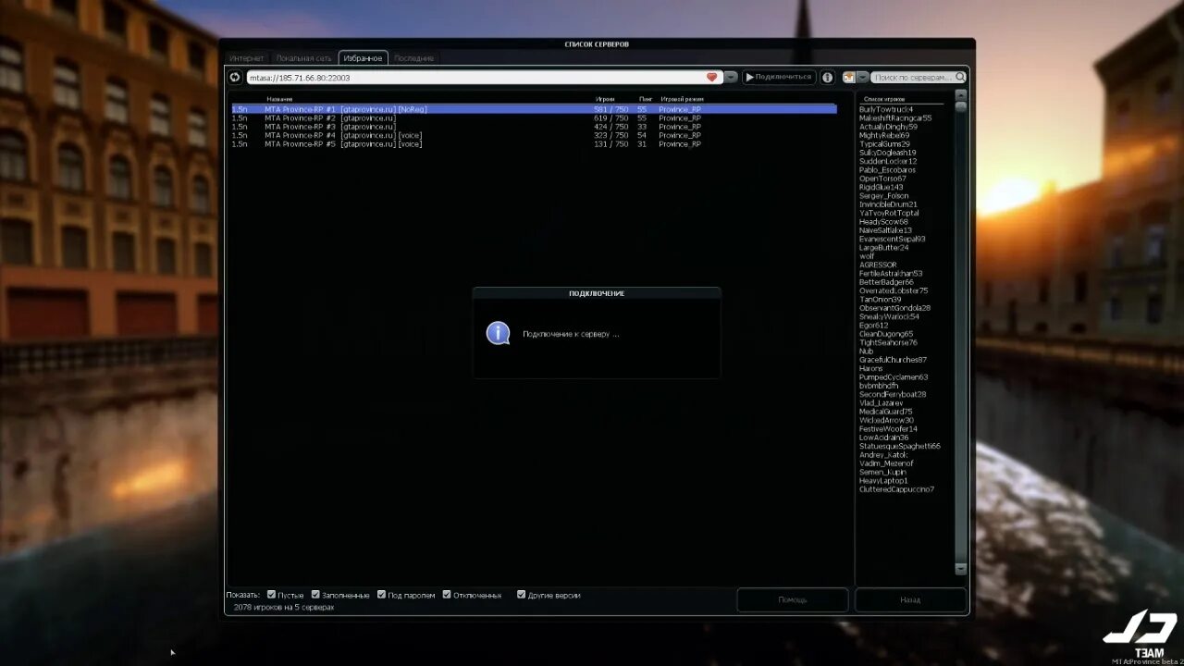Click player 'GracefulChurches87'

click(893, 360)
